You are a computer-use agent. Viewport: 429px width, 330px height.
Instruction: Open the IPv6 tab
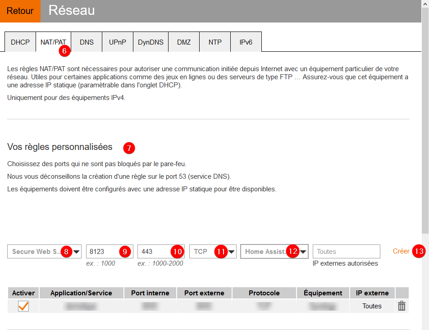pyautogui.click(x=246, y=42)
